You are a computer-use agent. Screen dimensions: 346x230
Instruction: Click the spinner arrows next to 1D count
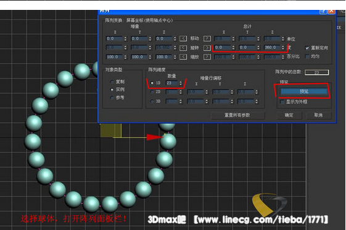click(x=181, y=83)
